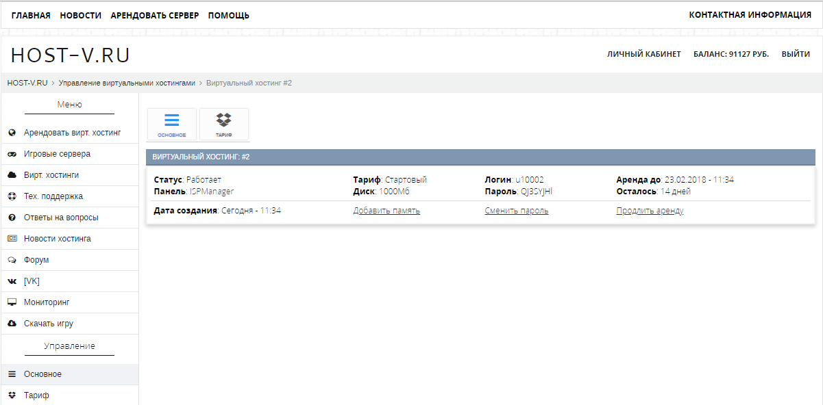823x405 pixels.
Task: Click the VK logo icon in sidebar
Action: (x=12, y=281)
